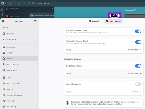Open Displays settings

tap(19, 47)
